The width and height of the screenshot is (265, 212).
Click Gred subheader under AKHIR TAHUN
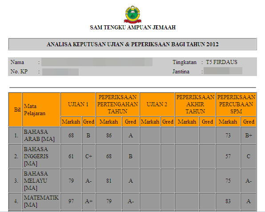207,121
